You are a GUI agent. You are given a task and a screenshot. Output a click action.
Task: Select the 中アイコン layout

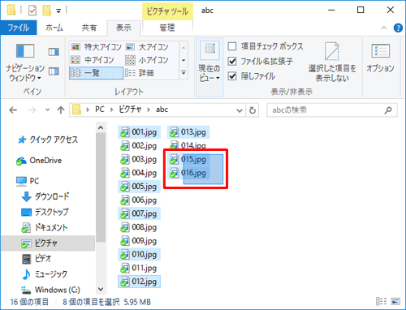(x=93, y=60)
